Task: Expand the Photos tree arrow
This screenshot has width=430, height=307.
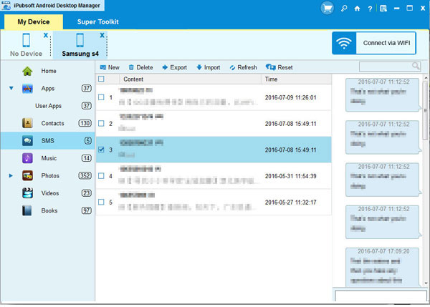Action: coord(11,175)
